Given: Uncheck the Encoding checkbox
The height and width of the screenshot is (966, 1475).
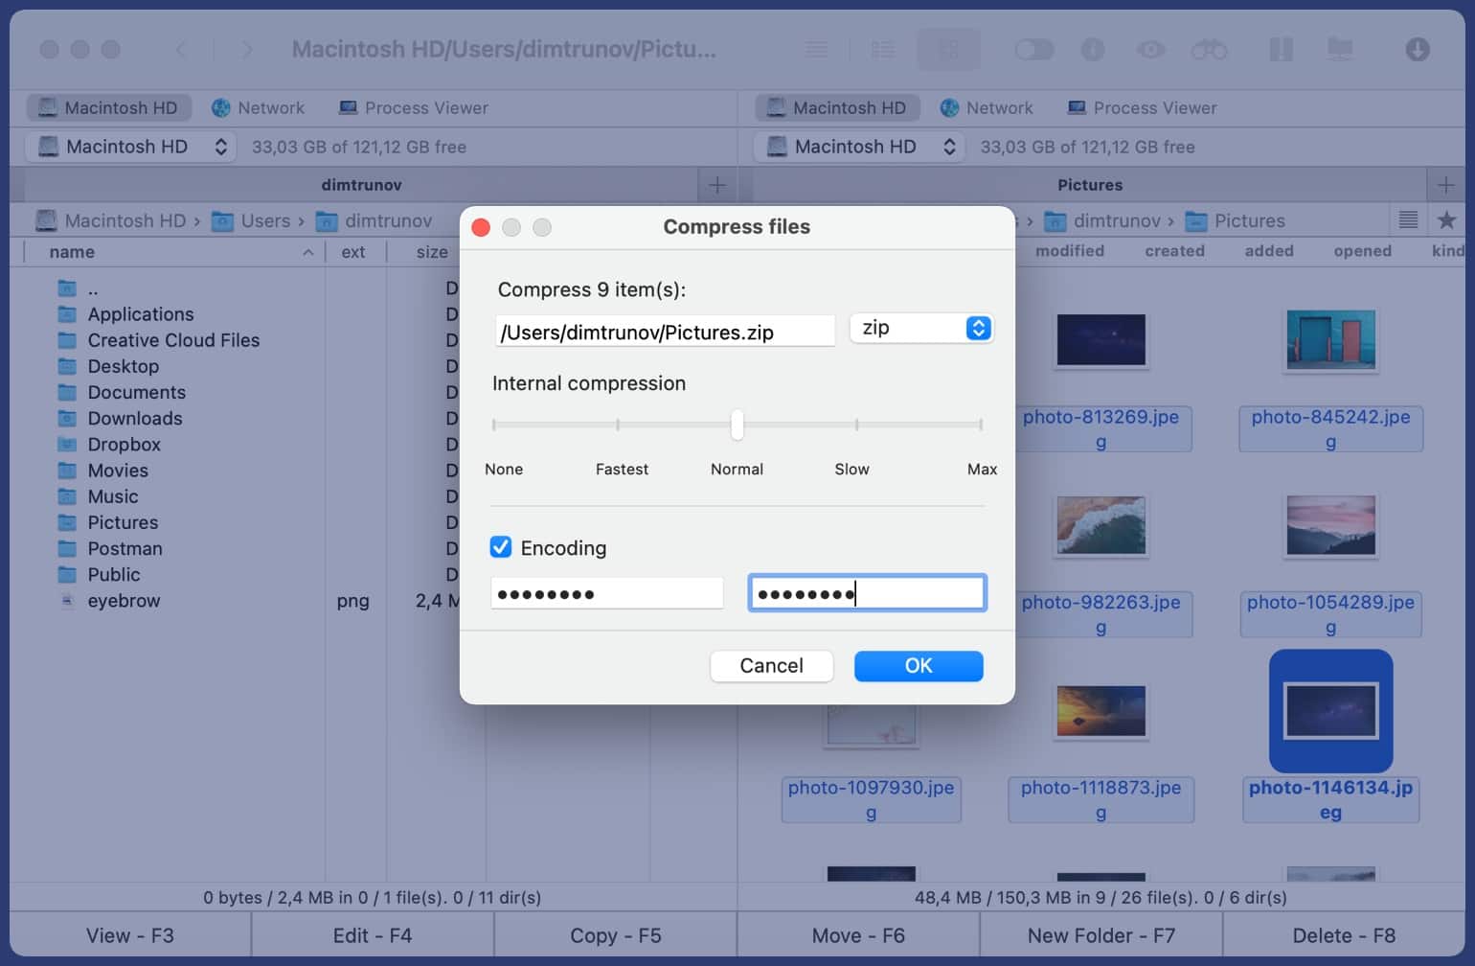Looking at the screenshot, I should click(501, 547).
